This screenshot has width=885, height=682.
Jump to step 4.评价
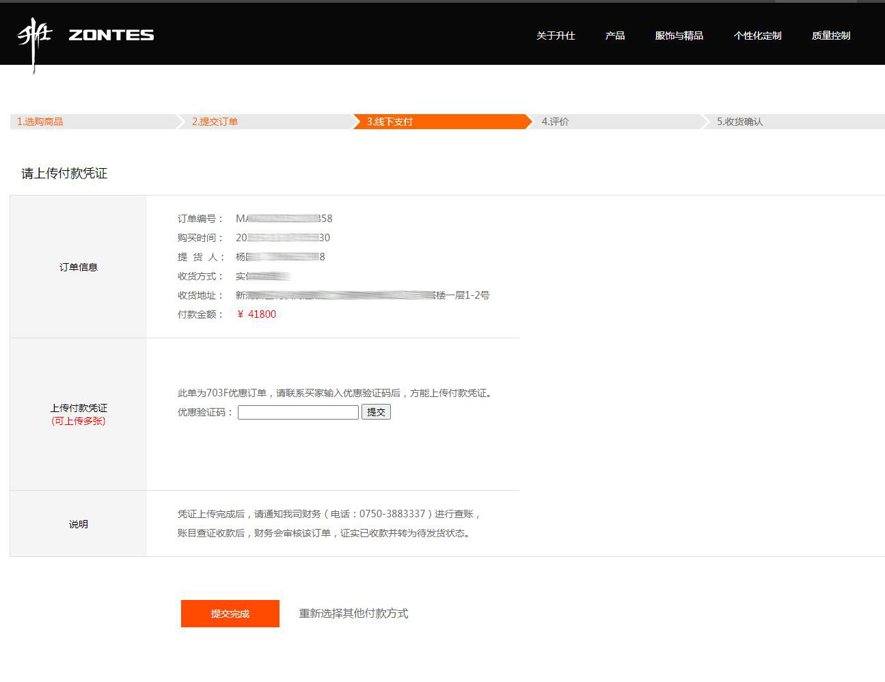coord(555,122)
